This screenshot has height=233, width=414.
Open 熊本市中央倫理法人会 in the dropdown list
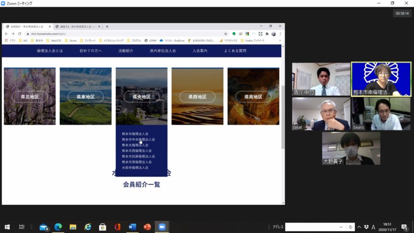point(138,140)
